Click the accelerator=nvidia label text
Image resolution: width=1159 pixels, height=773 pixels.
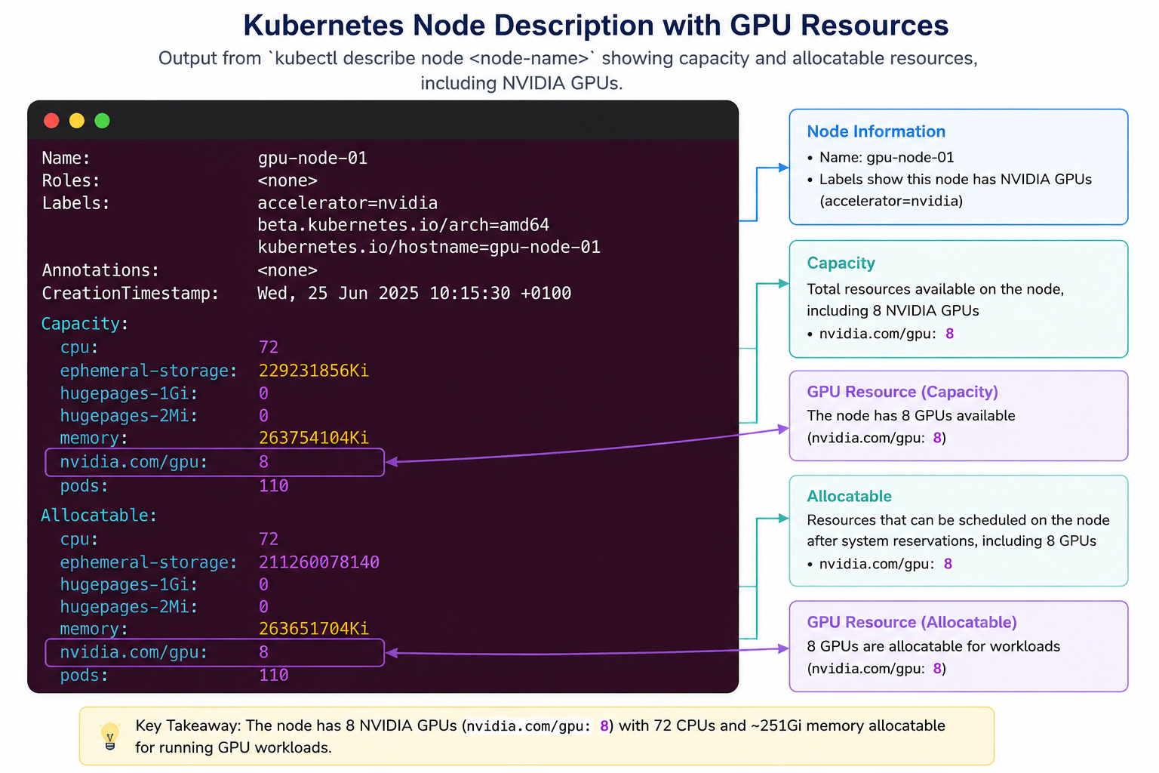click(x=347, y=203)
